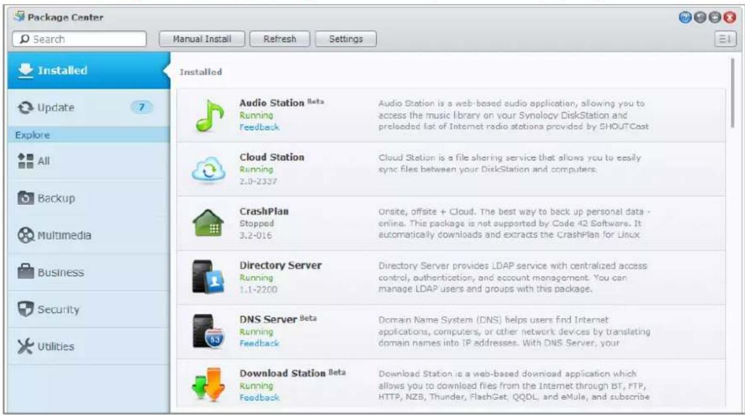745x415 pixels.
Task: Open Feedback link under DNS Server
Action: click(259, 343)
